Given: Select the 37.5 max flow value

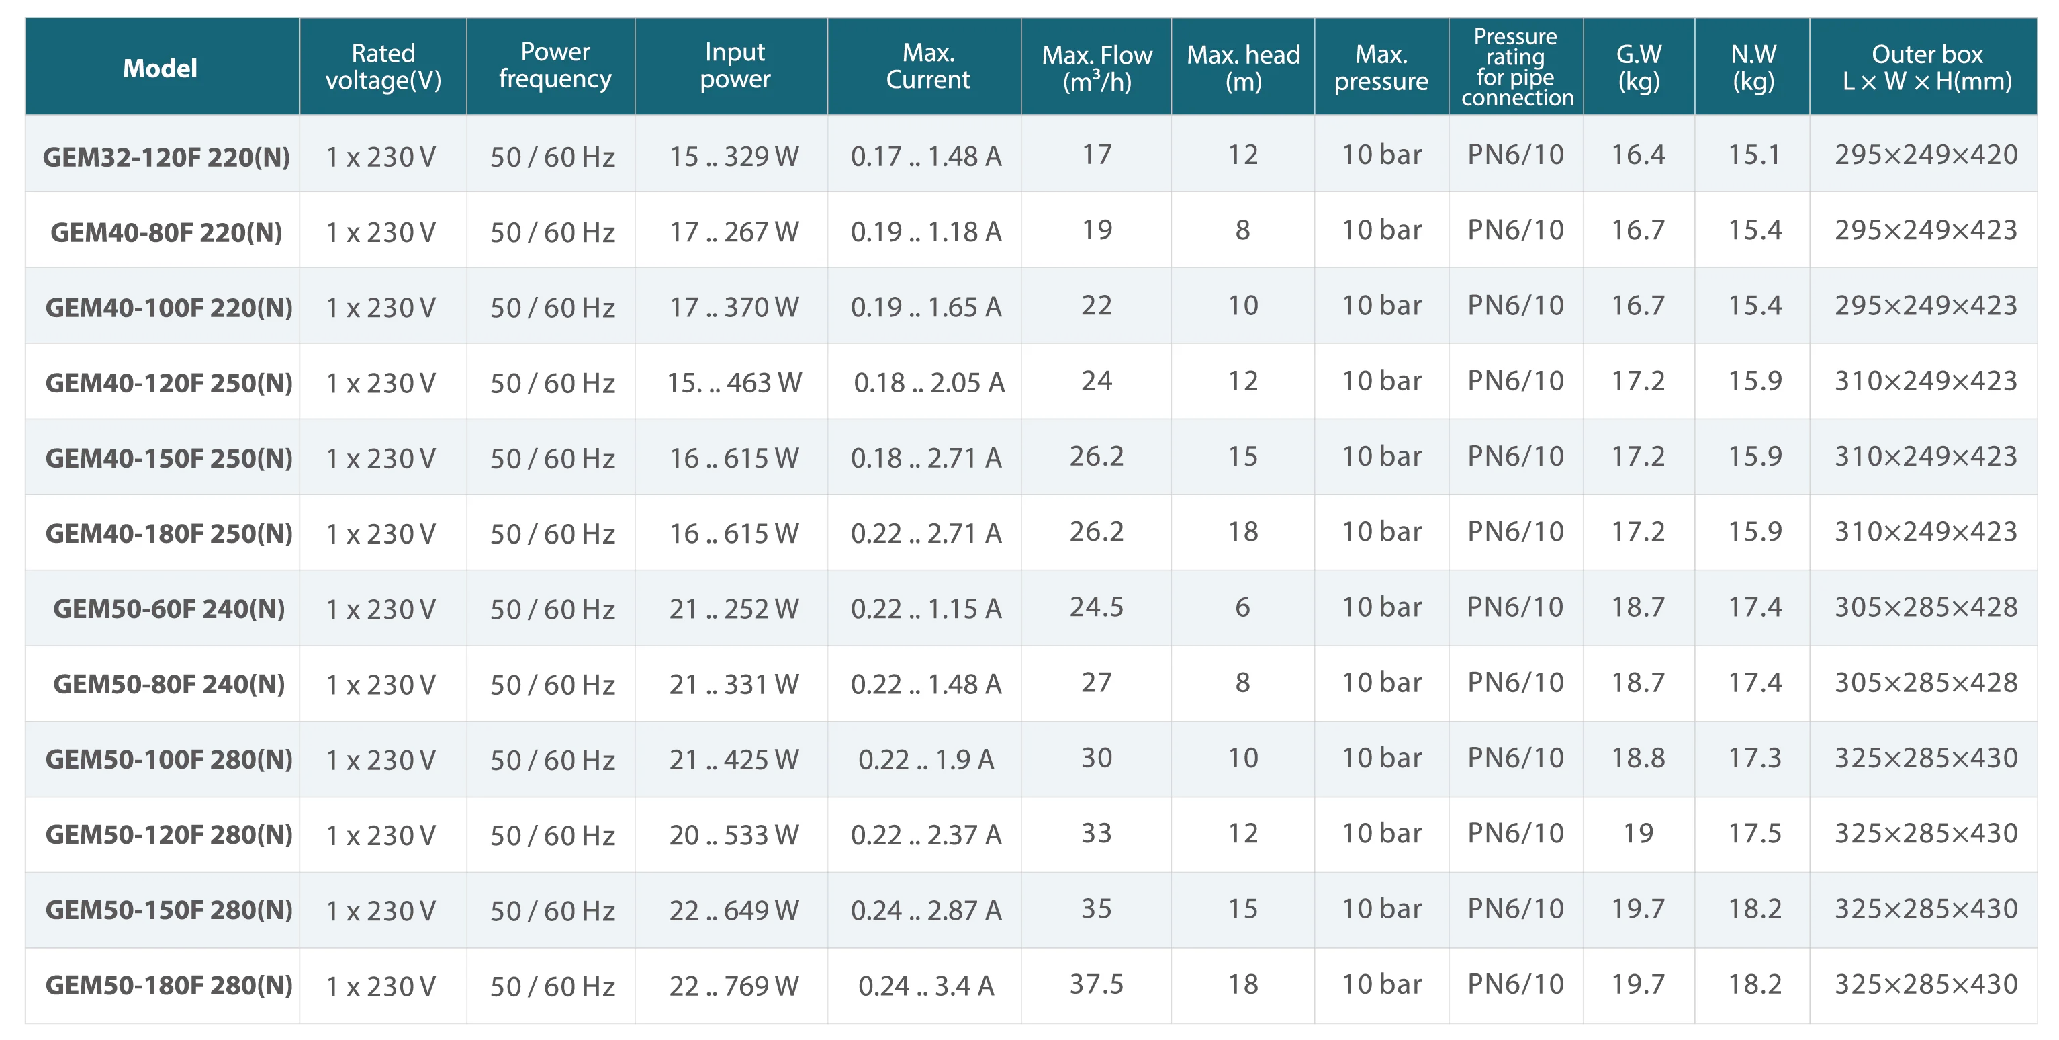Looking at the screenshot, I should pos(1097,984).
